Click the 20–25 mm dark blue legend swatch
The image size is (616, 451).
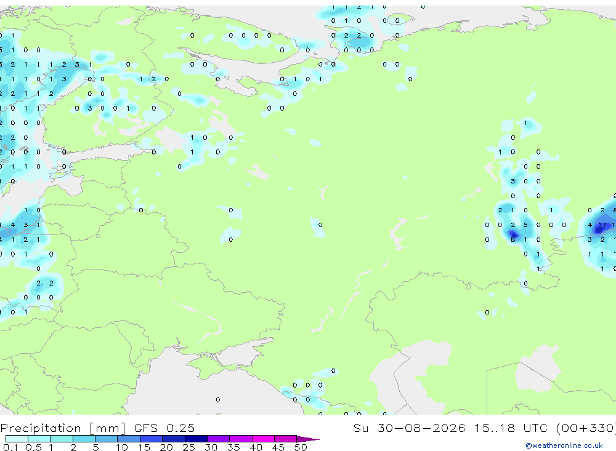[x=173, y=439]
